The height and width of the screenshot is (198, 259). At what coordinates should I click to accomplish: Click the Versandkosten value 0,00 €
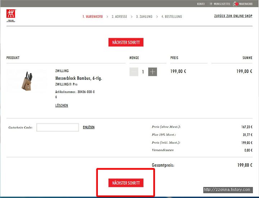[x=248, y=150]
